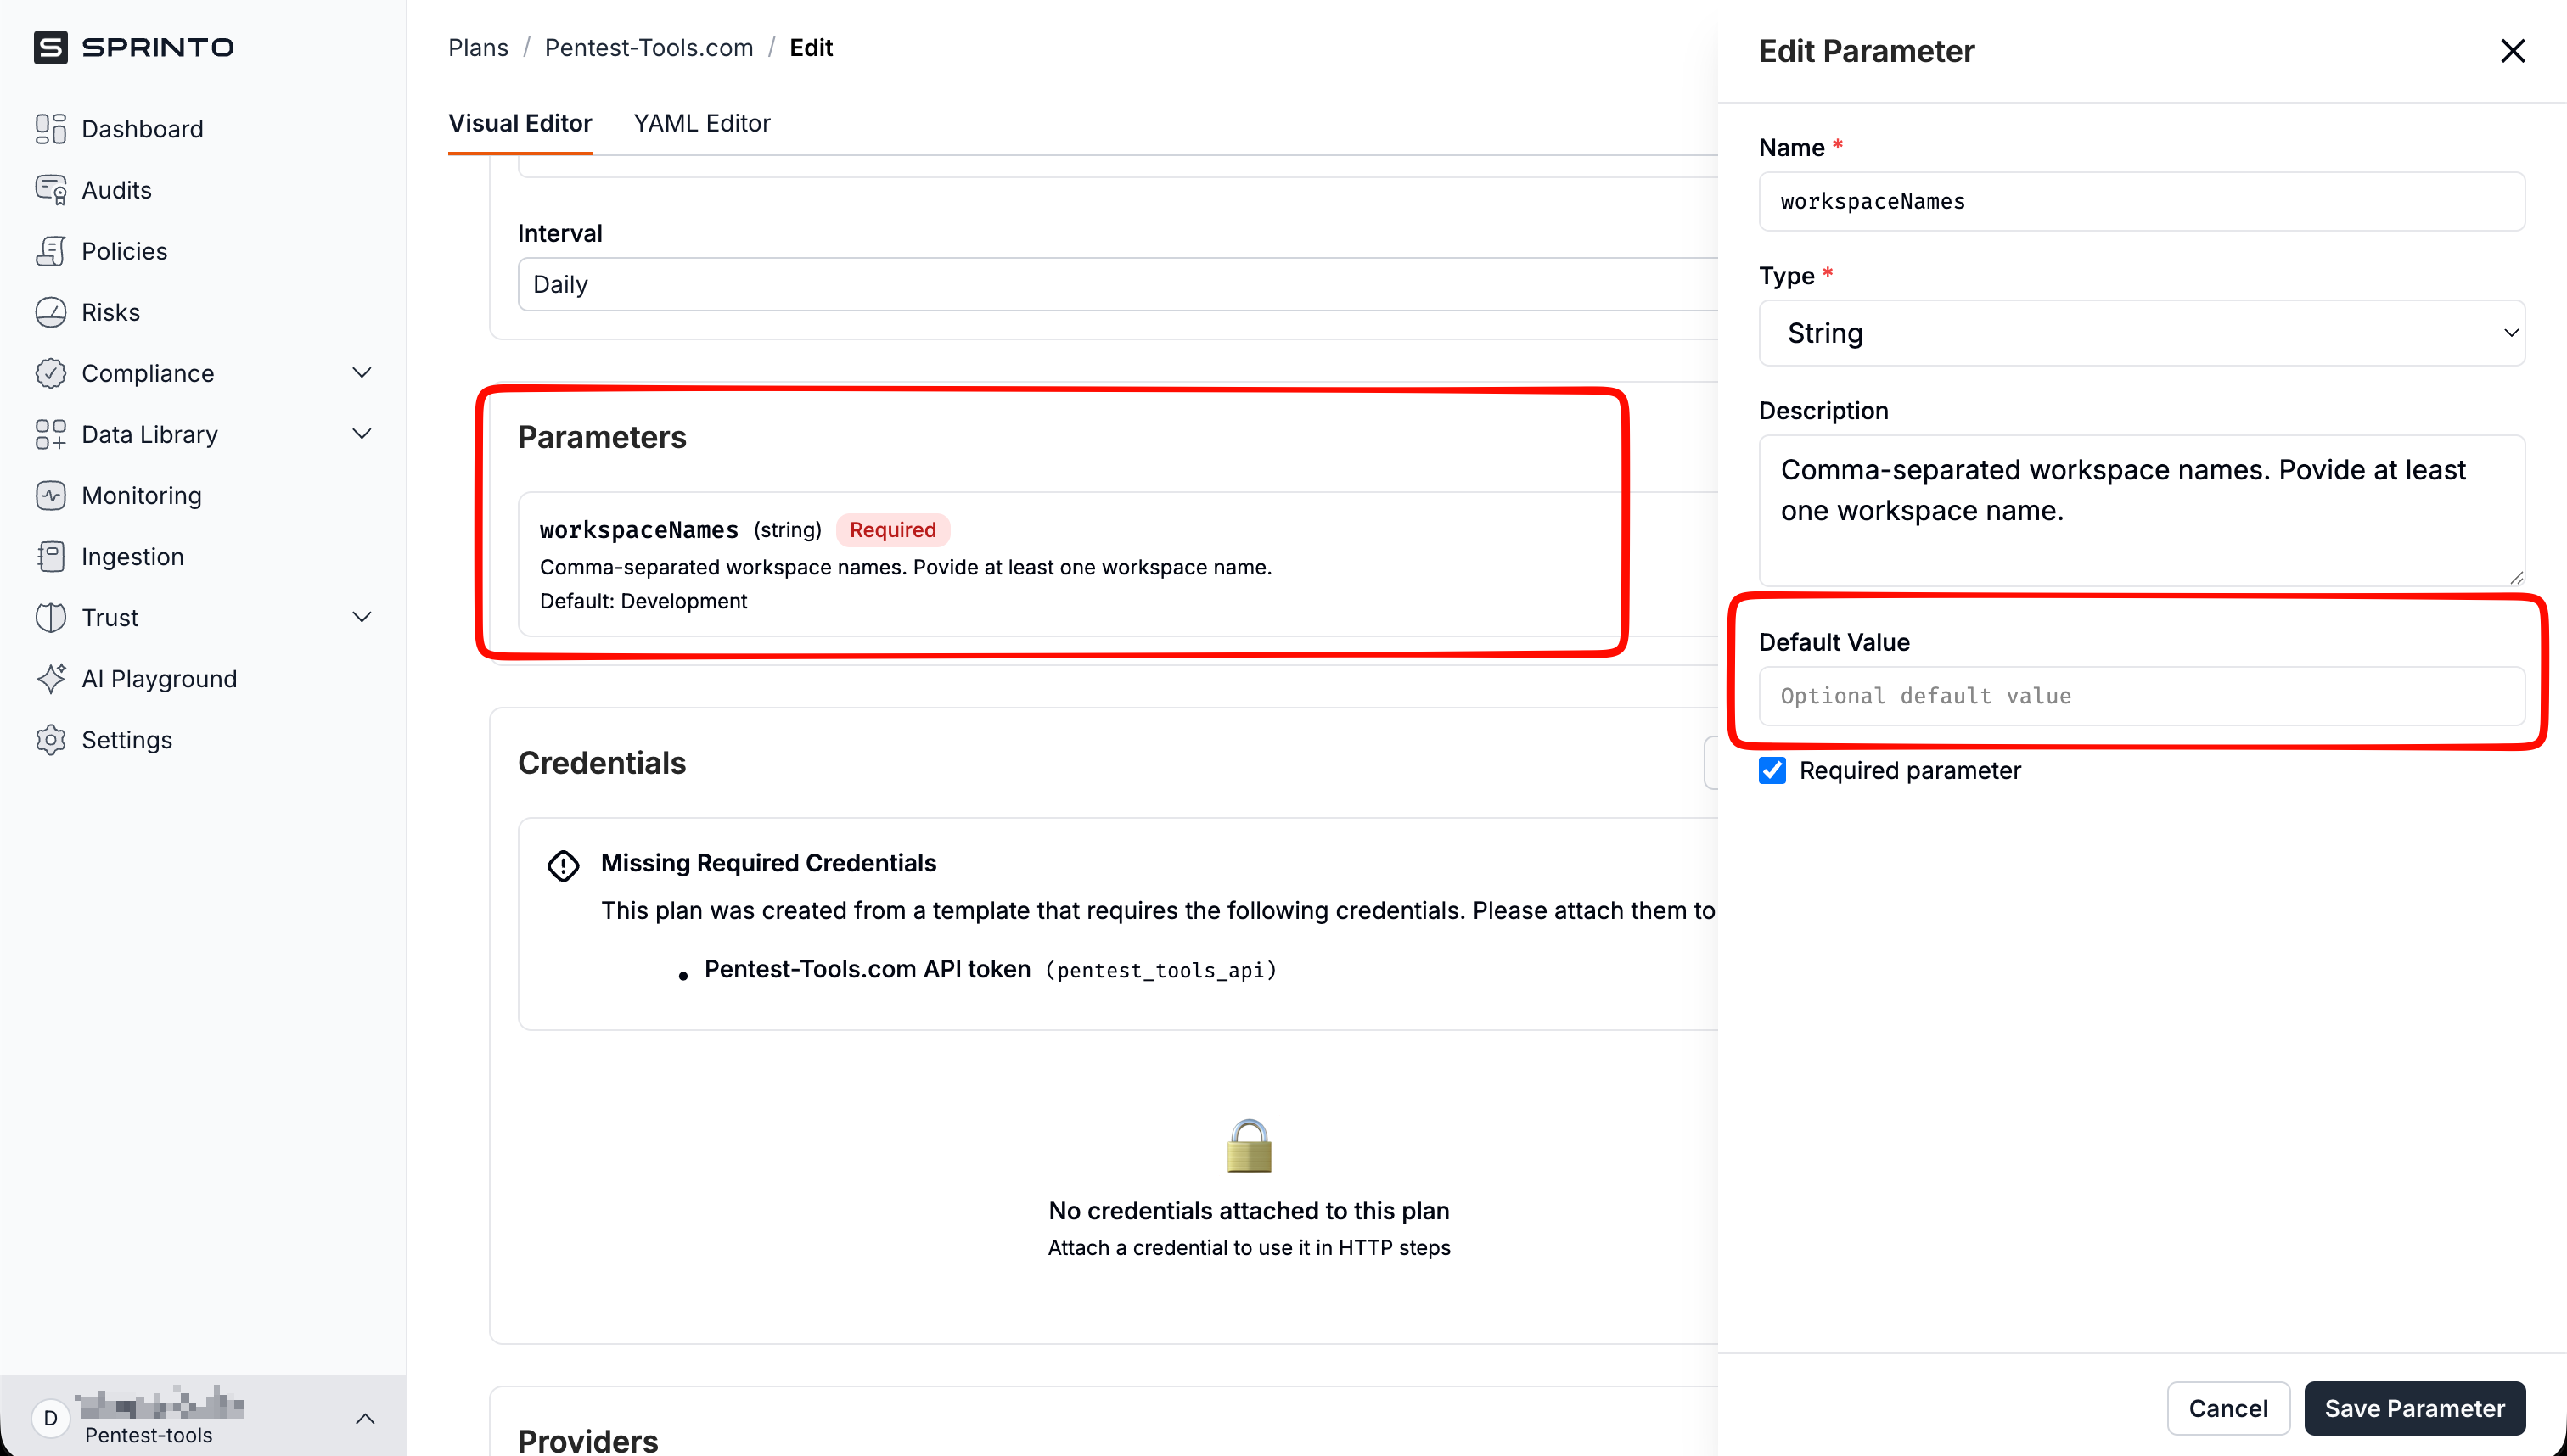Viewport: 2567px width, 1456px height.
Task: Click the AI Playground sparkle icon
Action: click(x=51, y=678)
